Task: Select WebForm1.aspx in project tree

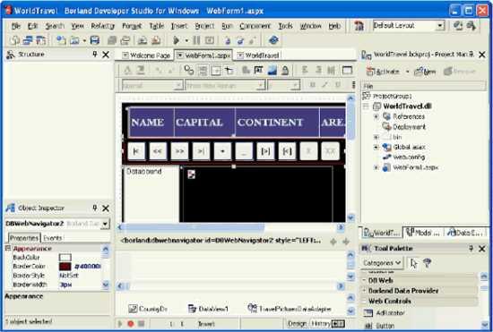Action: pyautogui.click(x=415, y=167)
